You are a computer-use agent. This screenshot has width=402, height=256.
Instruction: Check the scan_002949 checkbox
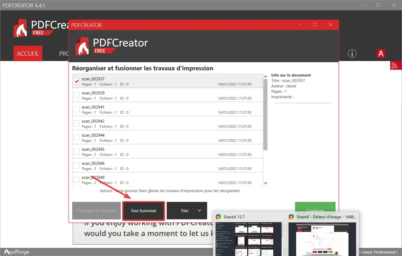click(x=77, y=179)
